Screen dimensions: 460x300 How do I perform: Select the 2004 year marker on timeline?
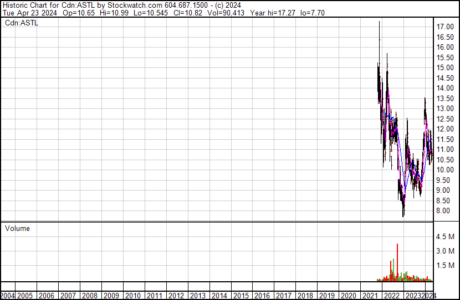point(8,296)
